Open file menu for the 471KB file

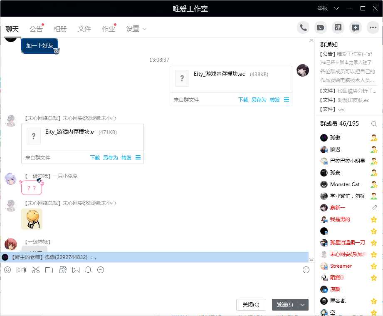point(138,157)
